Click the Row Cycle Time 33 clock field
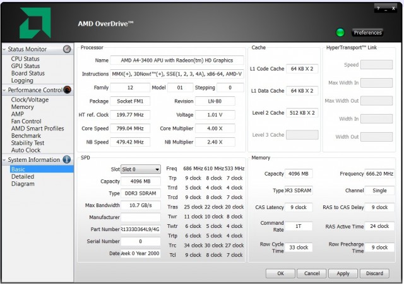Screen dimensions: 404x284 tap(299, 247)
